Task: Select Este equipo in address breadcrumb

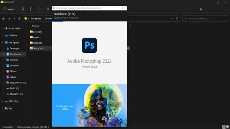Action: coord(36,19)
